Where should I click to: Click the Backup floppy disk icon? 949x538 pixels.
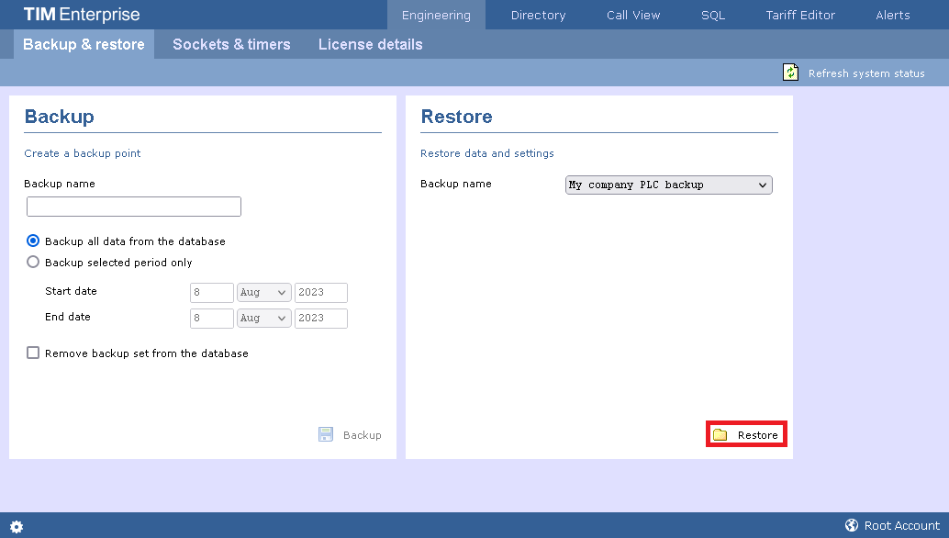326,434
